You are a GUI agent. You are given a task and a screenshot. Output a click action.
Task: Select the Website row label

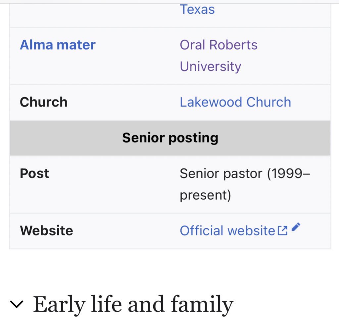pos(46,230)
